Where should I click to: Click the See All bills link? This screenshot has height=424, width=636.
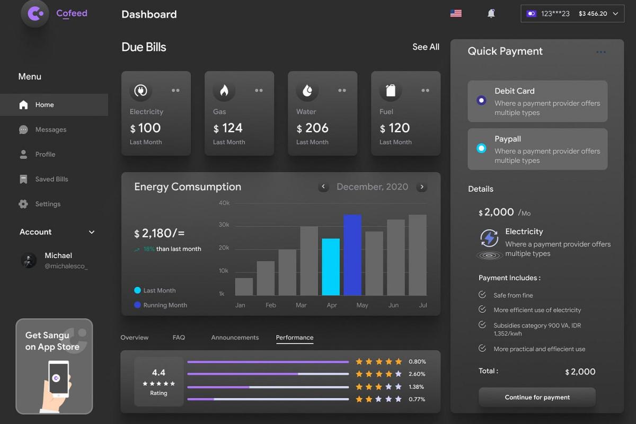(x=426, y=47)
